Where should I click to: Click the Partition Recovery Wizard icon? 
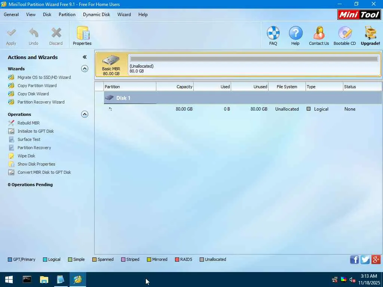11,102
